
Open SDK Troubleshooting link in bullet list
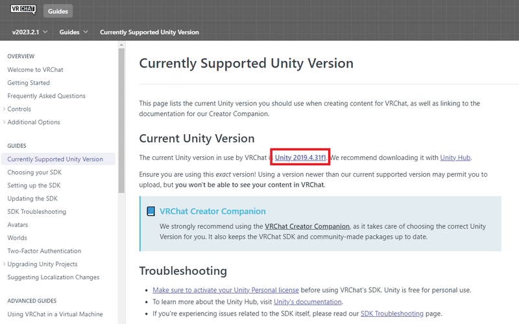tap(392, 314)
